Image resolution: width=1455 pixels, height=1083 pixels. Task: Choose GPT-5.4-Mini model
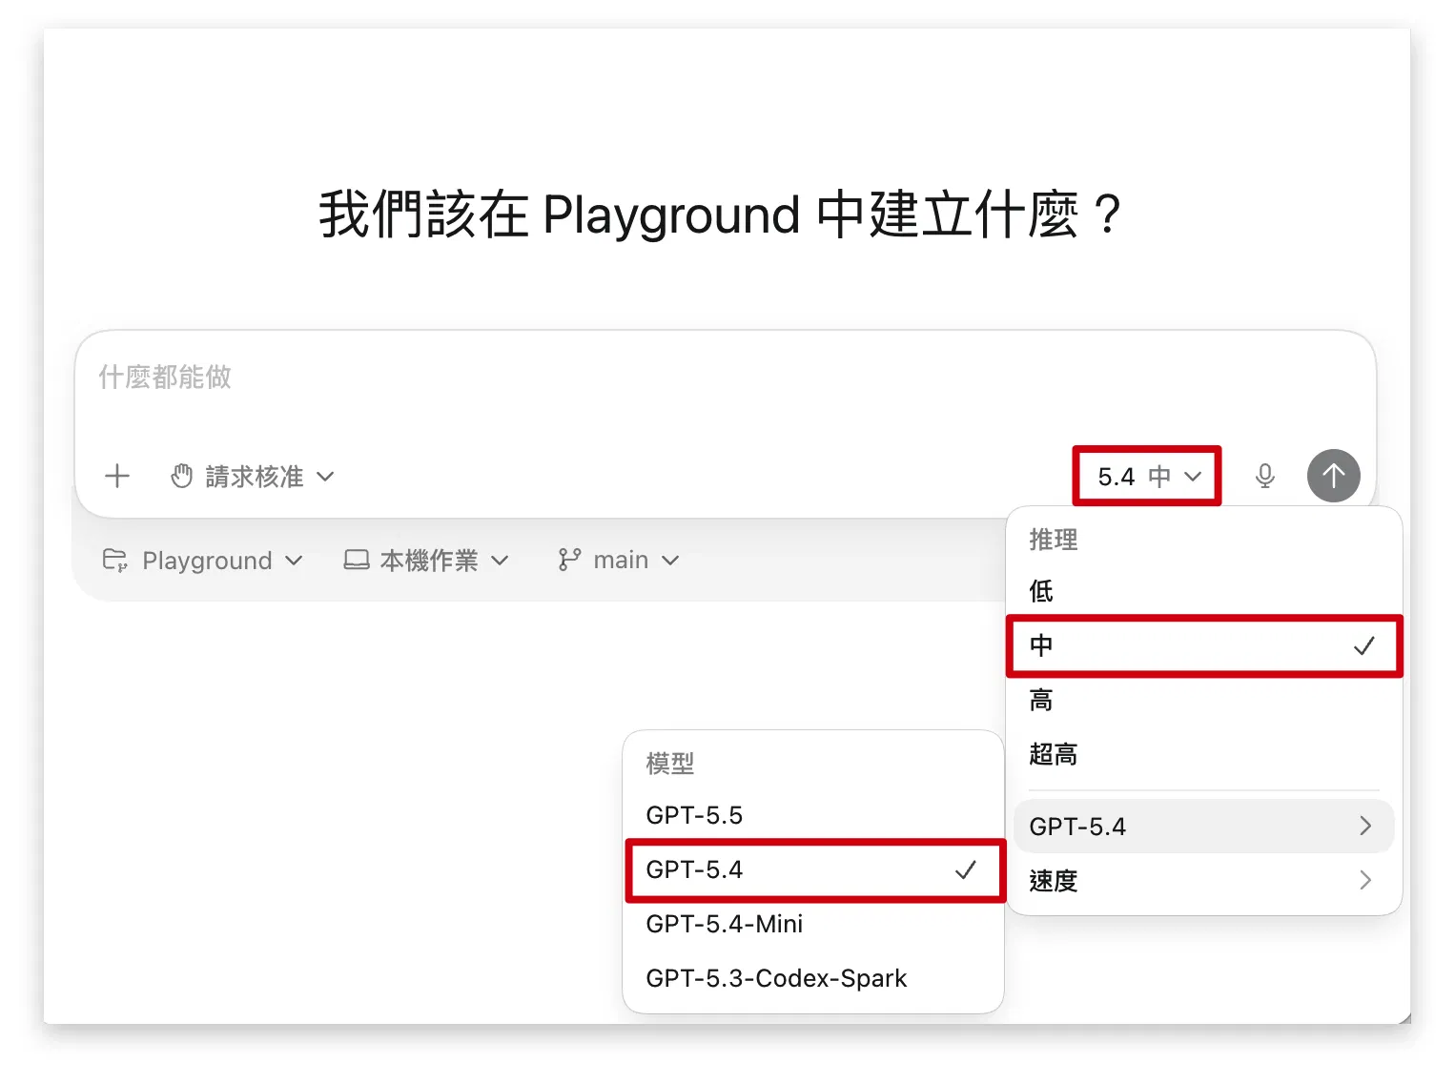click(813, 924)
